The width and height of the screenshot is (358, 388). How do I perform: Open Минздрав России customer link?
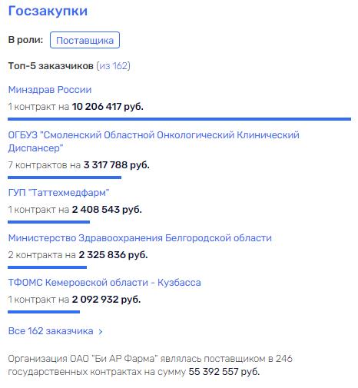tap(50, 90)
